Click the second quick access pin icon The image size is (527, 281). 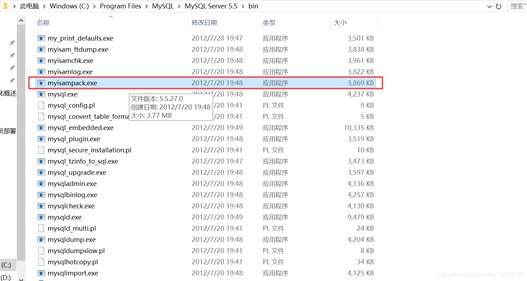12,55
